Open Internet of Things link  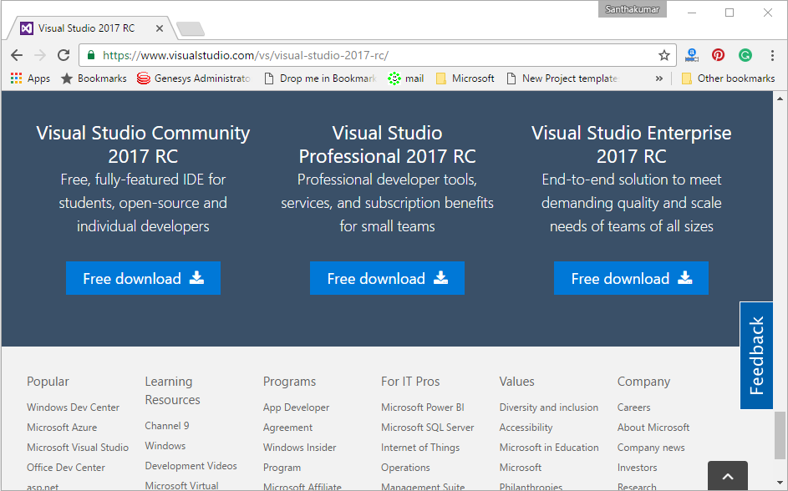click(420, 448)
